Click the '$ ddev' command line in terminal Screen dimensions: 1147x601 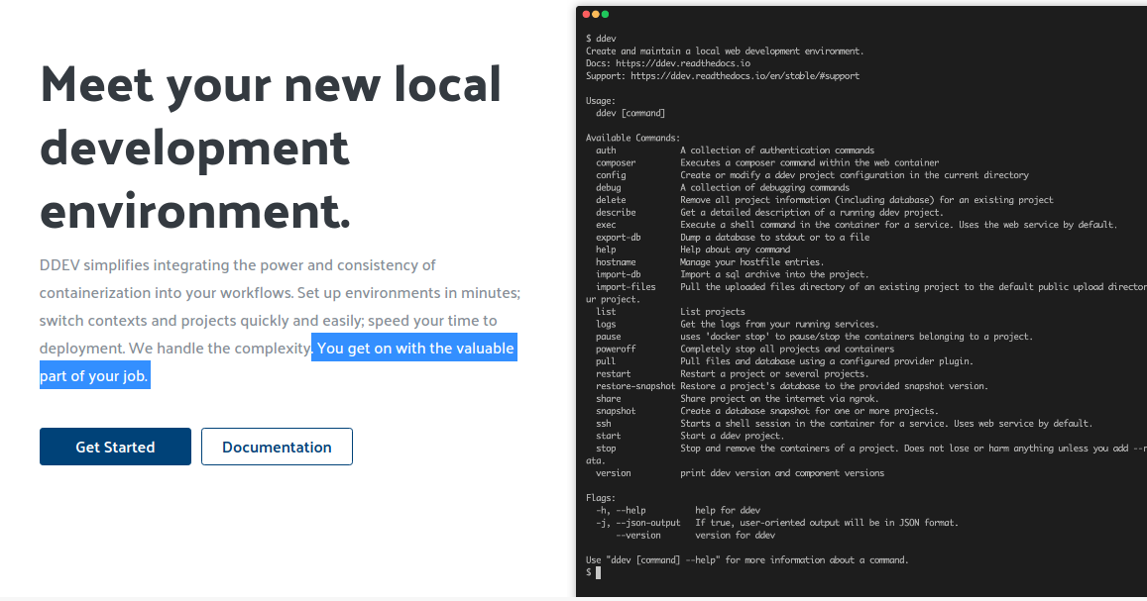click(602, 38)
